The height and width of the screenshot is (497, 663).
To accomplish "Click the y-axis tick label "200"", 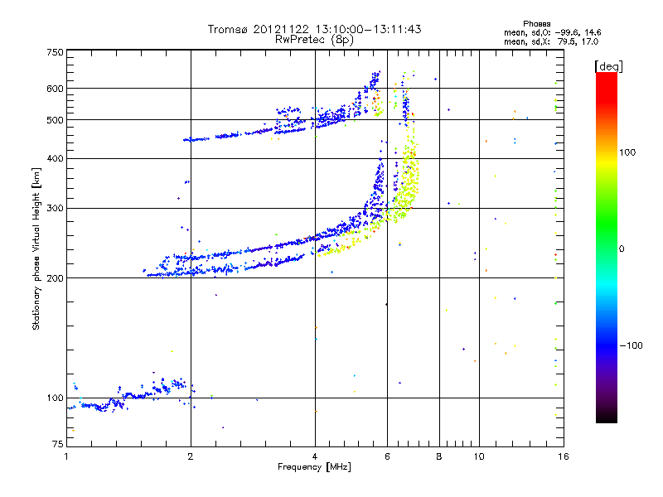I will pos(55,278).
